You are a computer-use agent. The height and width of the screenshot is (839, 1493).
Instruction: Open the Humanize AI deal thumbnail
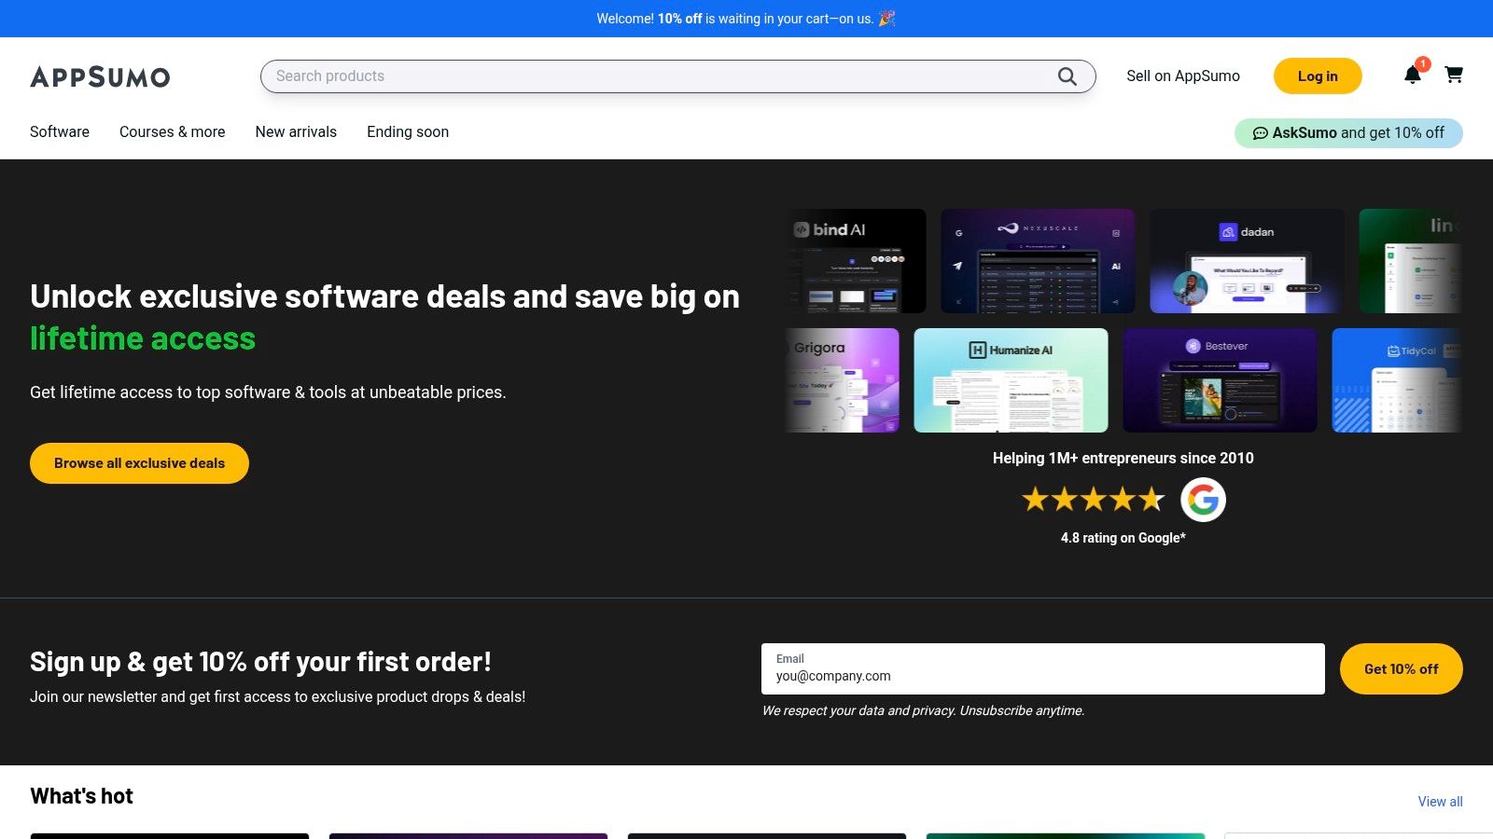[1011, 379]
